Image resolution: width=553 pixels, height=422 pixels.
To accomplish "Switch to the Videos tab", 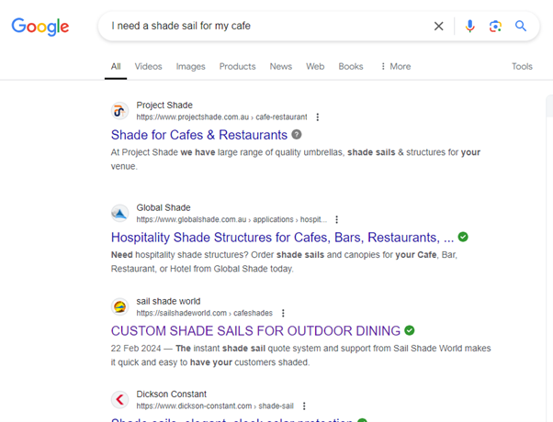I will [x=148, y=67].
